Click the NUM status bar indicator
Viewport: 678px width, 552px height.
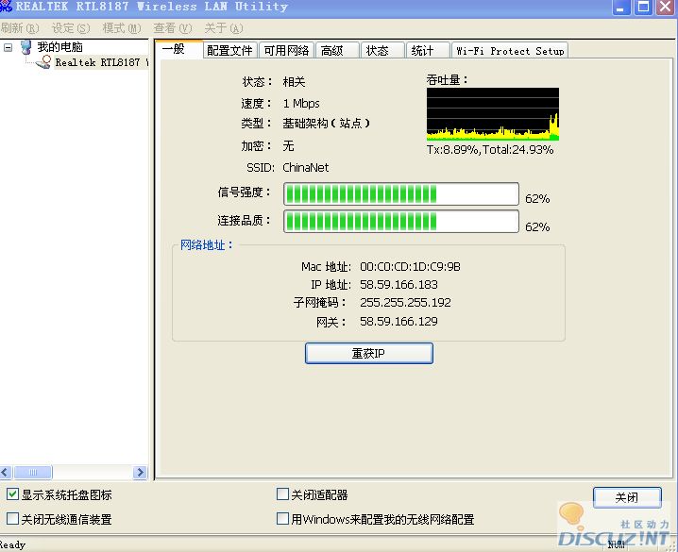pos(616,544)
